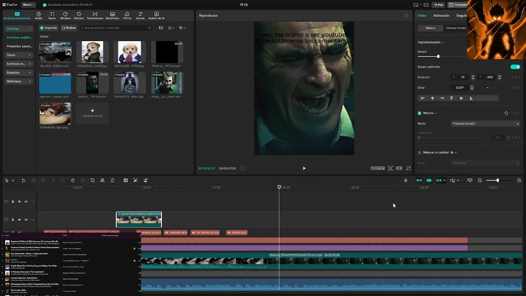
Task: Open the Menú dropdown
Action: [x=28, y=5]
